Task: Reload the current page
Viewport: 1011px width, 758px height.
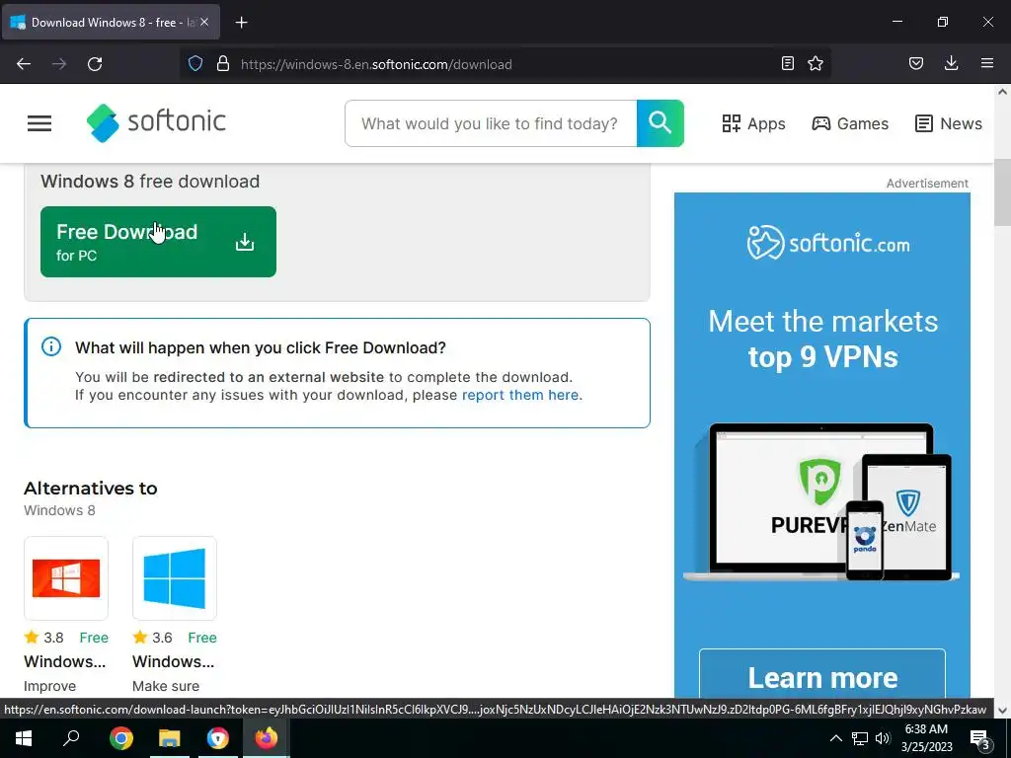Action: pos(95,64)
